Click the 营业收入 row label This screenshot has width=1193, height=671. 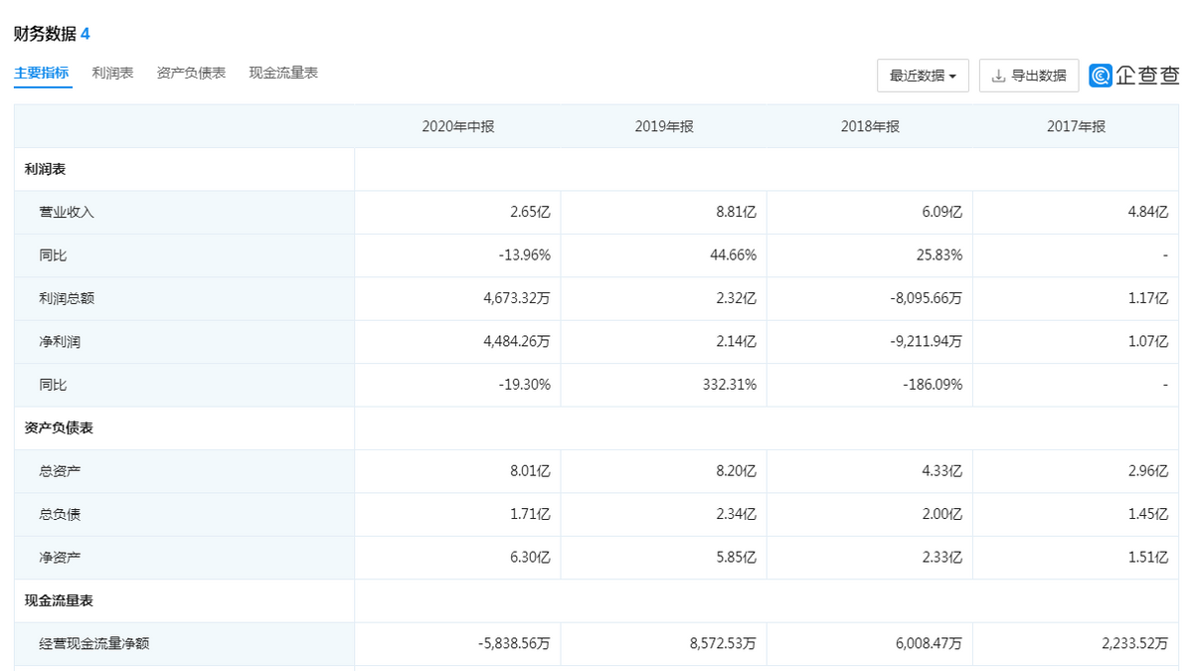click(x=67, y=212)
